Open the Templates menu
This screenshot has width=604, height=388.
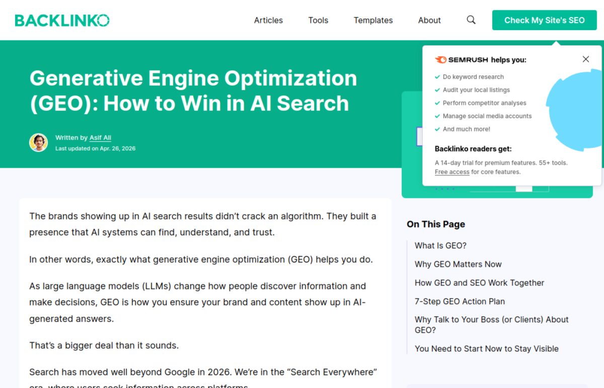click(x=373, y=20)
